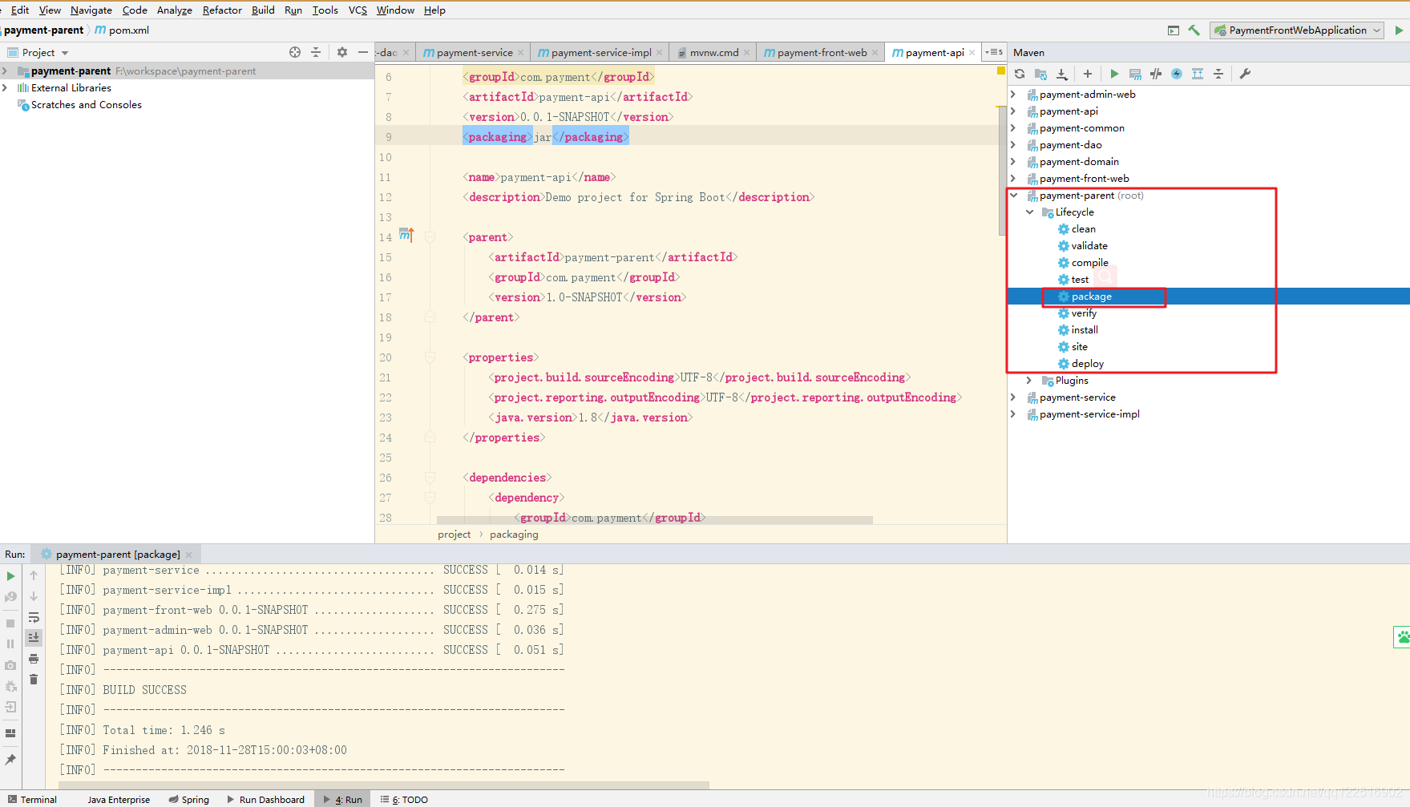Open the Refactor menu
Viewport: 1410px width, 807px height.
pos(222,10)
